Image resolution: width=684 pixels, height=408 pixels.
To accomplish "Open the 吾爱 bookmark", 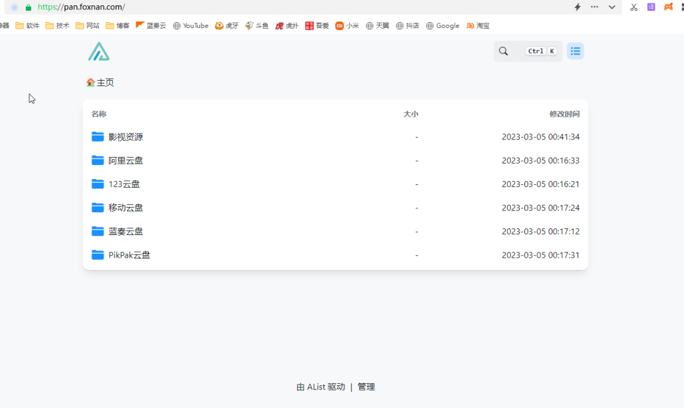I will [317, 26].
